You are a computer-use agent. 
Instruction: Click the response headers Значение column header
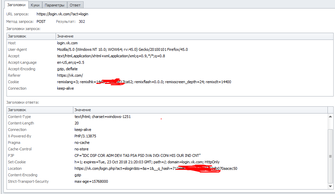[200, 110]
